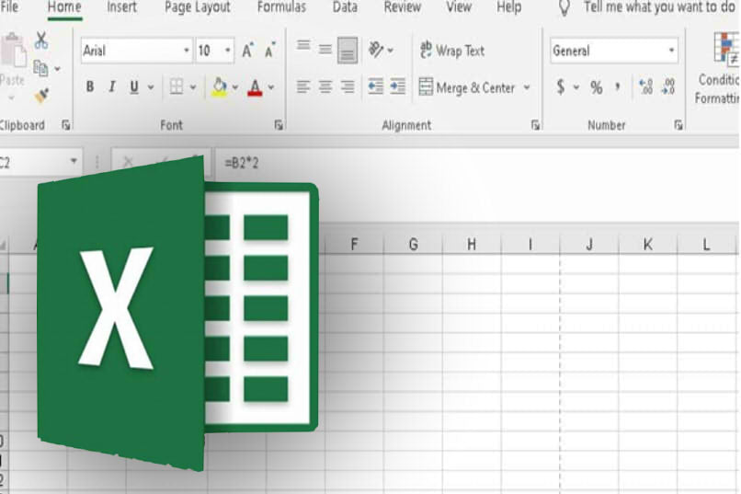Image resolution: width=741 pixels, height=494 pixels.
Task: Expand Merge & Center options arrow
Action: [527, 87]
